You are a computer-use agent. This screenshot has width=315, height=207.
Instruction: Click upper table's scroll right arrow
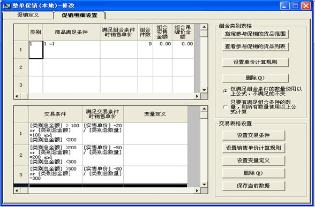[197, 96]
